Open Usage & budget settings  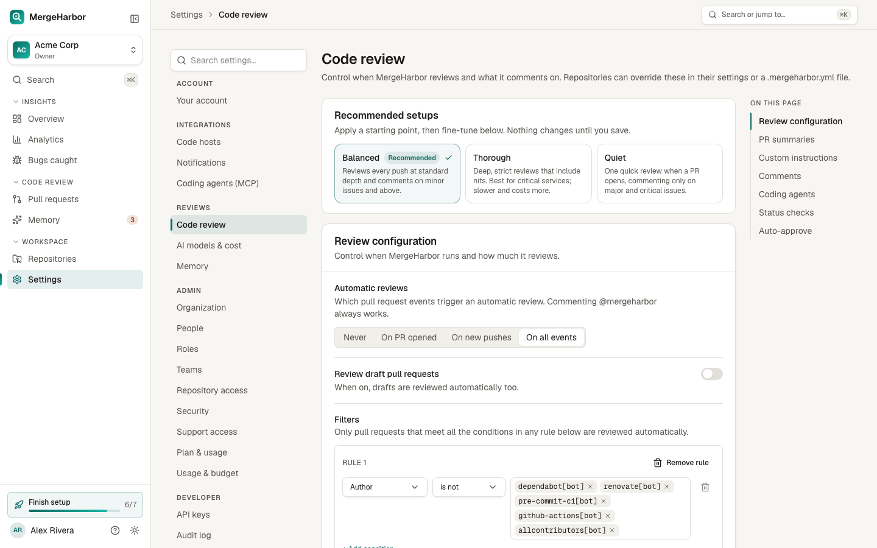pyautogui.click(x=239, y=473)
